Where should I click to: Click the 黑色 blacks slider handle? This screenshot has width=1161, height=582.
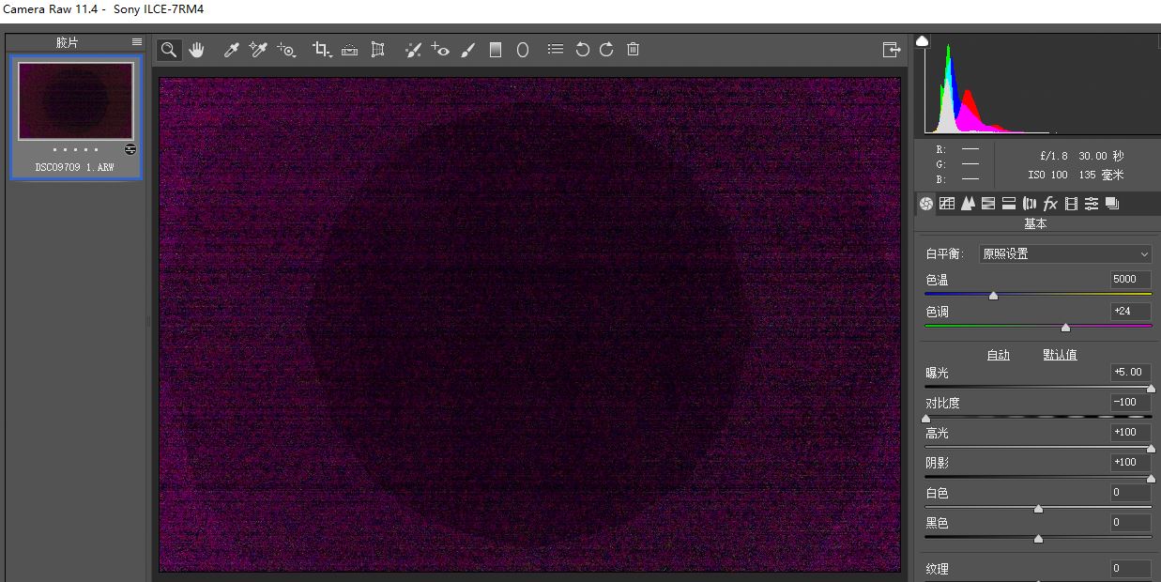coord(1038,538)
